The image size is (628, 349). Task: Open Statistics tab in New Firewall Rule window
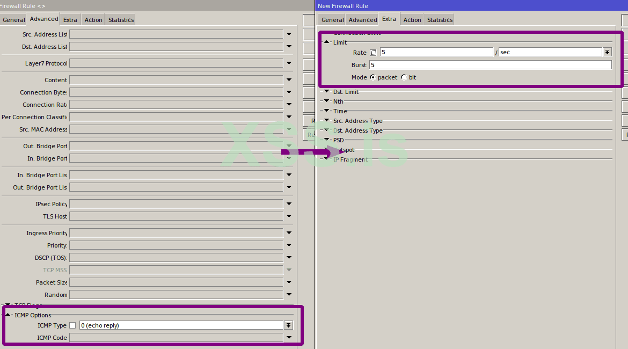click(x=440, y=20)
